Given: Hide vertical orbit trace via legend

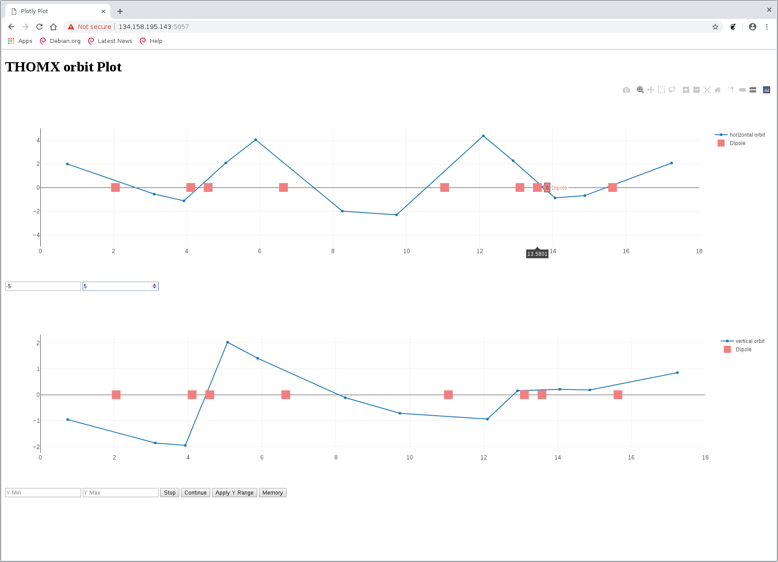Looking at the screenshot, I should click(750, 341).
